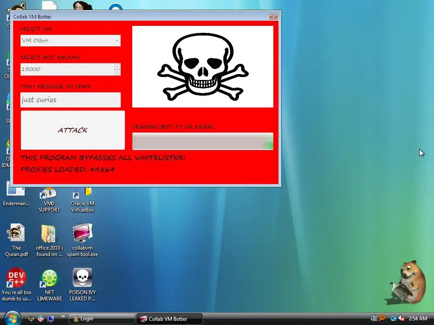Screen dimensions: 434x325
Task: Close the Collab VM Botter window
Action: pyautogui.click(x=273, y=17)
